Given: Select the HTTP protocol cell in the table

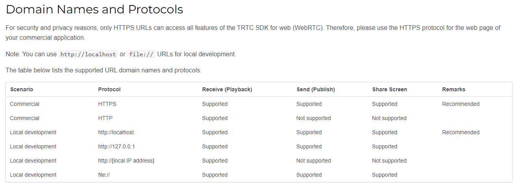Looking at the screenshot, I should (x=105, y=118).
